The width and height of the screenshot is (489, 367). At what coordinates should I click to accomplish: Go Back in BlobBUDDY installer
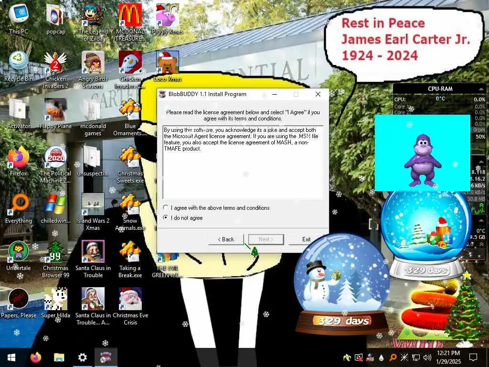tap(226, 239)
